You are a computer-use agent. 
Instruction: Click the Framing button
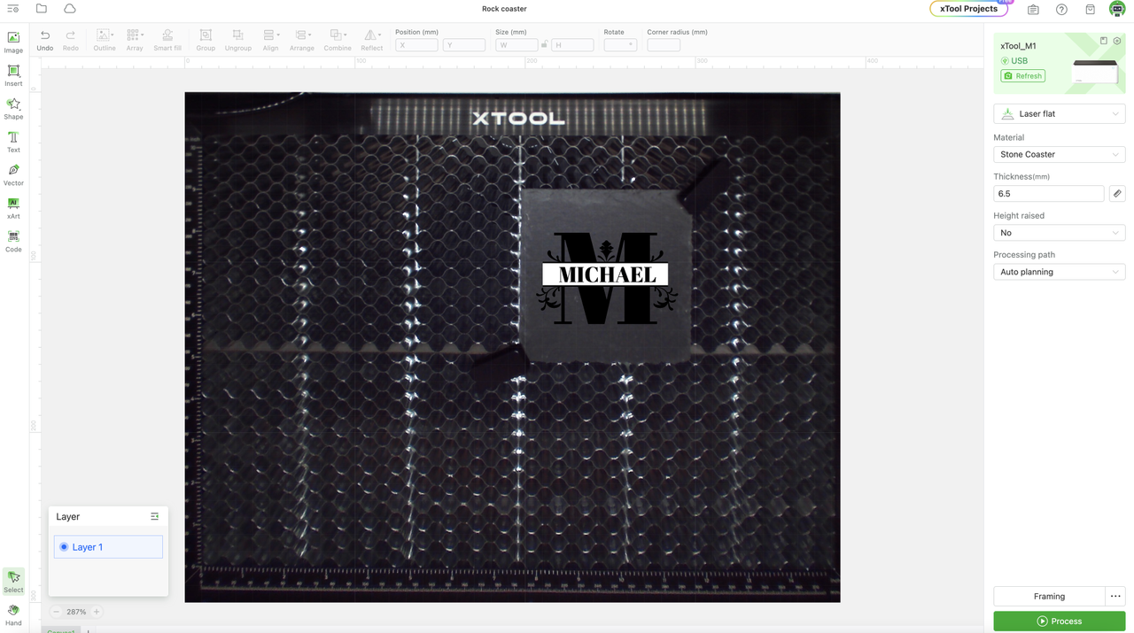(1049, 596)
